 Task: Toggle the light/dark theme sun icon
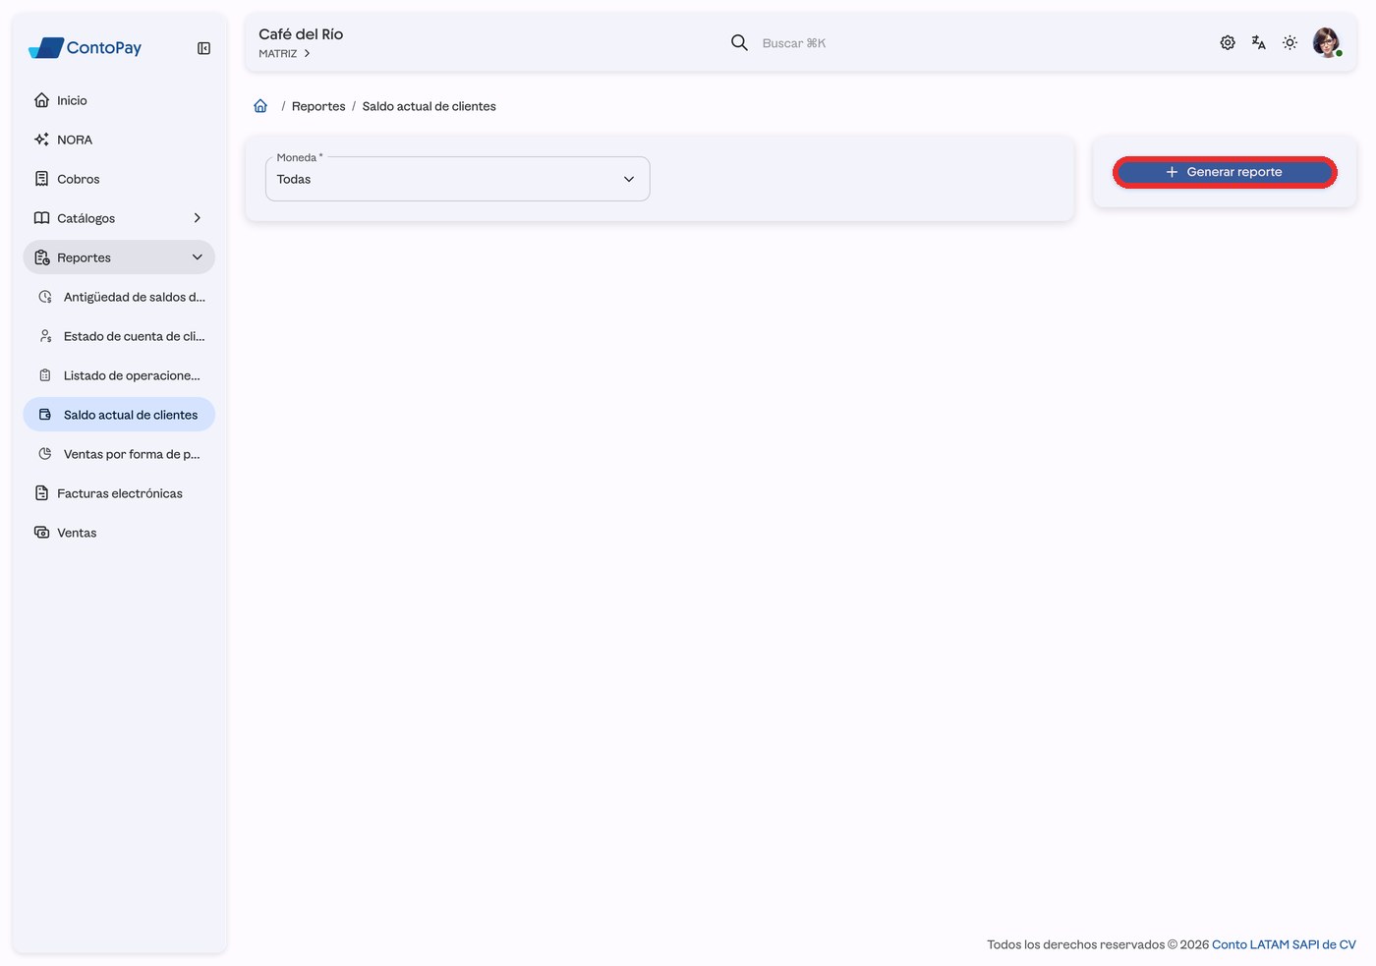1290,42
